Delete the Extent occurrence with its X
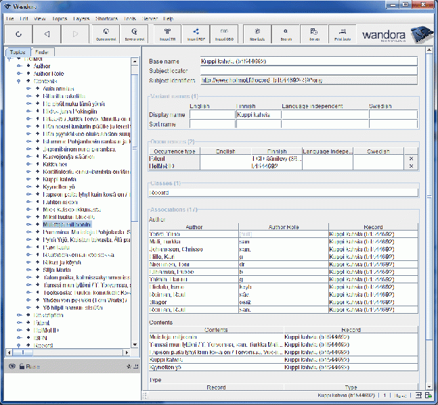Image resolution: width=438 pixels, height=405 pixels. 410,158
